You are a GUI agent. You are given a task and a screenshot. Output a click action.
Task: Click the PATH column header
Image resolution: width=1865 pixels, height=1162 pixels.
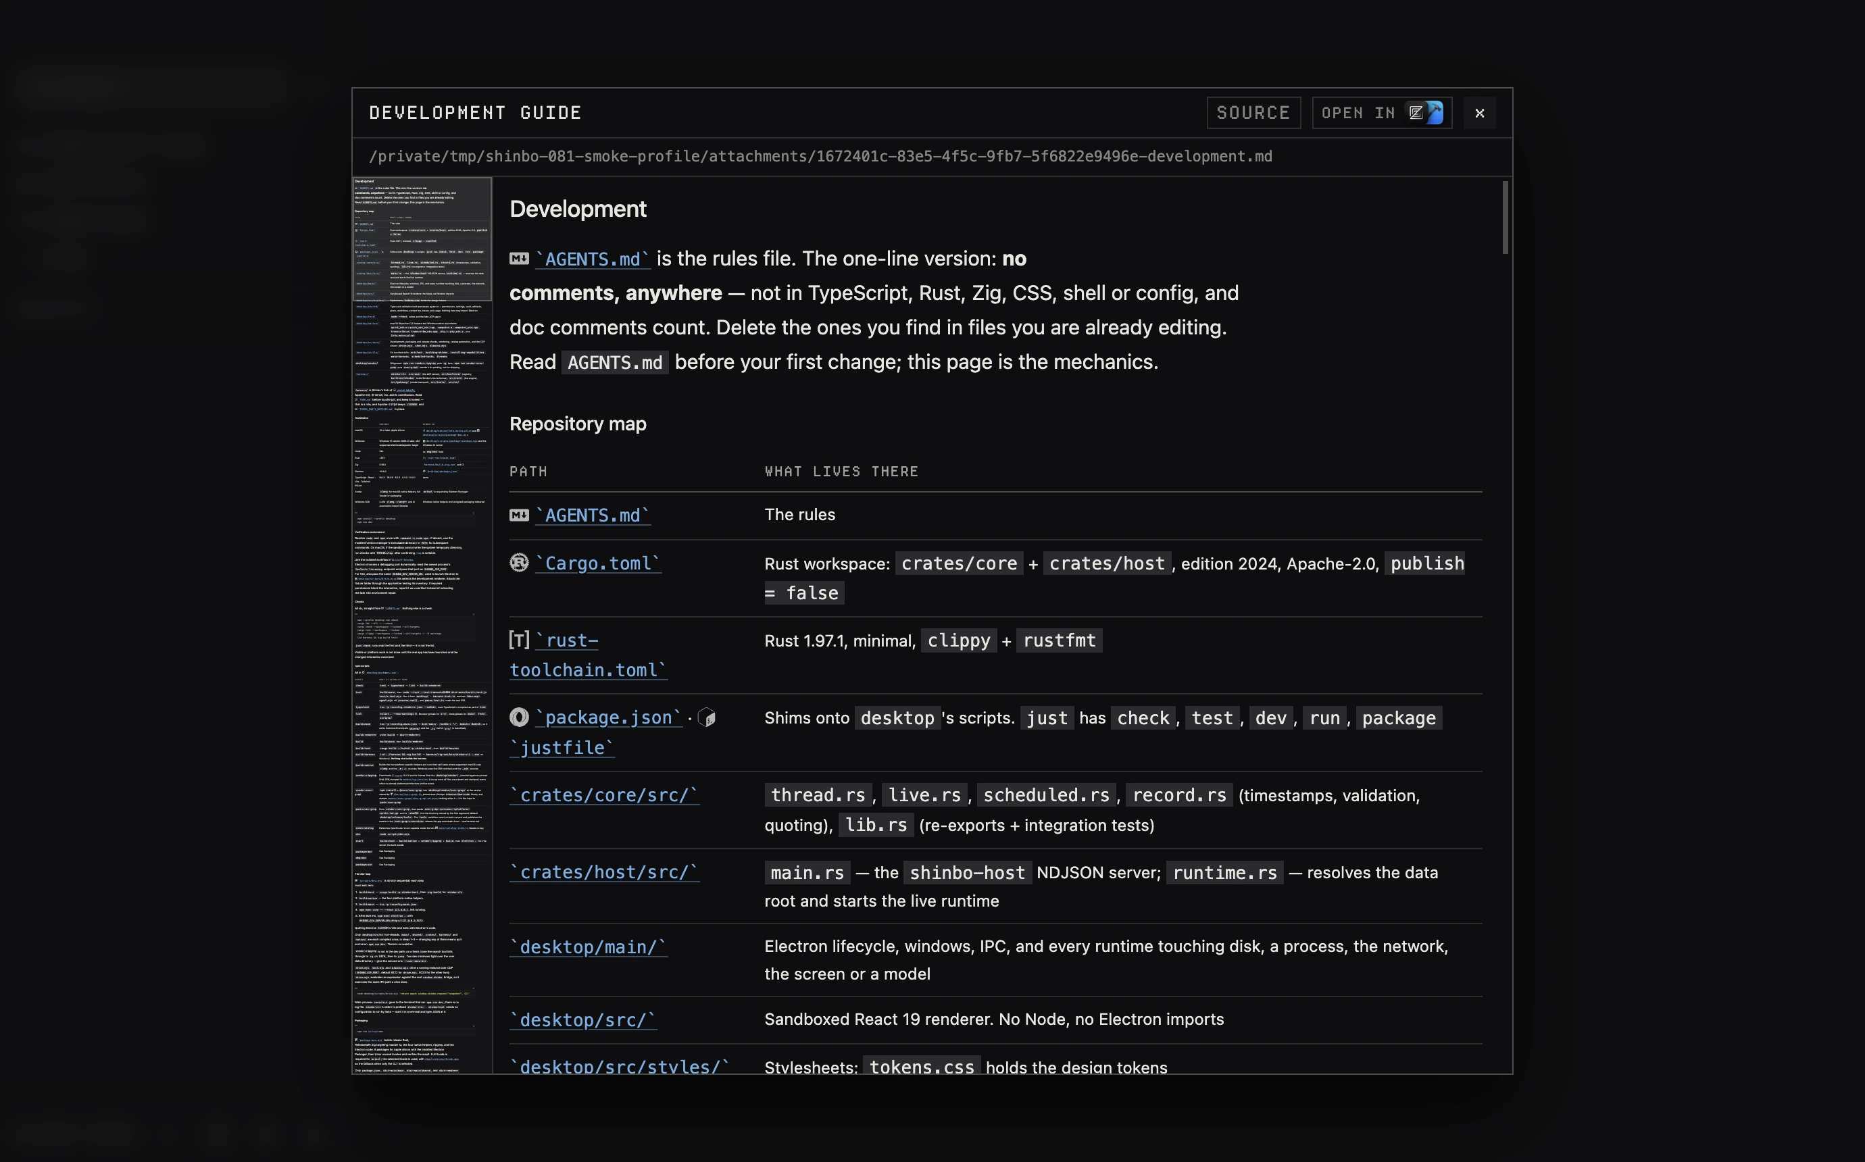coord(528,471)
